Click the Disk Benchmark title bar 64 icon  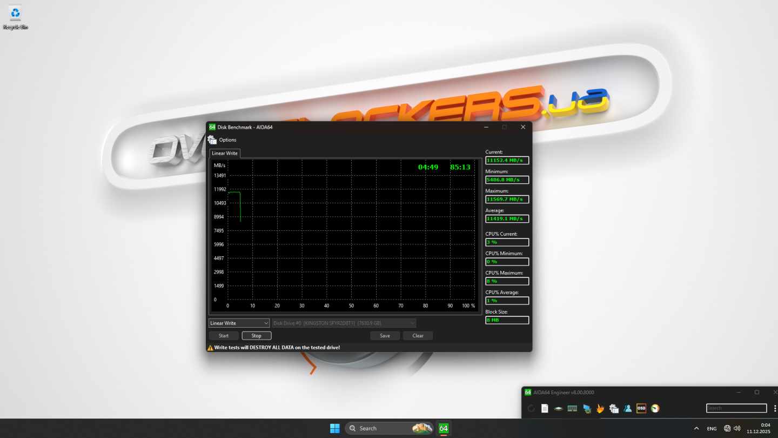tap(212, 127)
